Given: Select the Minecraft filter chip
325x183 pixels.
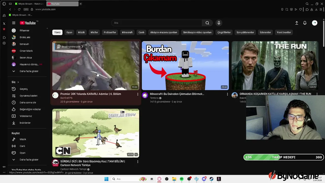Looking at the screenshot, I should click(127, 32).
